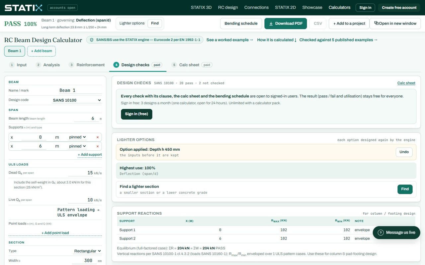425x265 pixels.
Task: Open the Calc sheet link
Action: 406,83
